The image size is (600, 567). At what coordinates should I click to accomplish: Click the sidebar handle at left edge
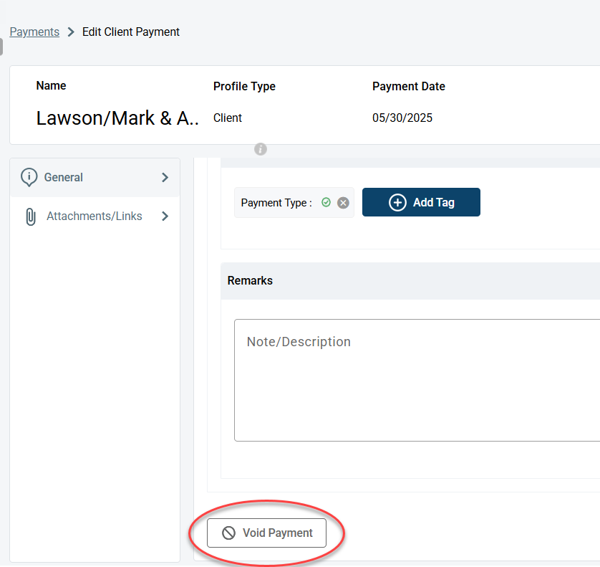(x=1, y=47)
